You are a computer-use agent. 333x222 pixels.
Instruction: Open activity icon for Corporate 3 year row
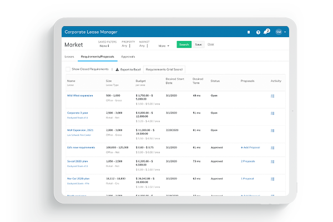tap(273, 113)
